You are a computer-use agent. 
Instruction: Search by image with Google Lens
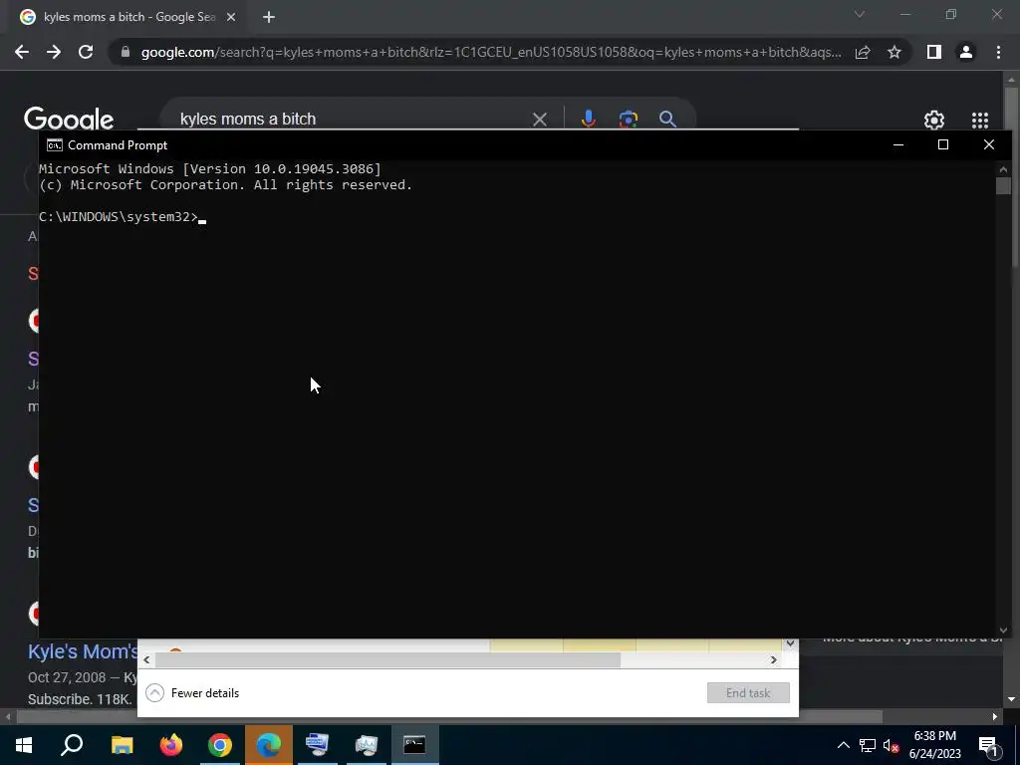point(629,120)
